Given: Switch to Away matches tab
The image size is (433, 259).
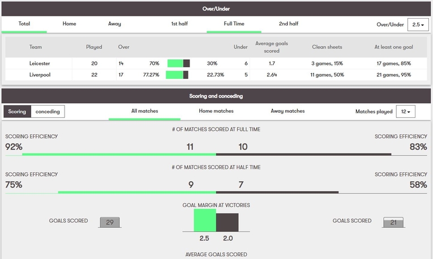Looking at the screenshot, I should pyautogui.click(x=288, y=111).
